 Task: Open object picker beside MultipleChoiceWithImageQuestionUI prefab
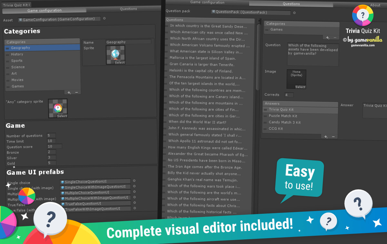coord(134,198)
